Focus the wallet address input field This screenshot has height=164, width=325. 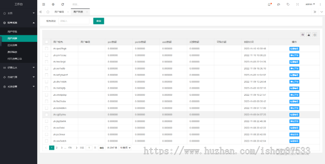coord(74,21)
